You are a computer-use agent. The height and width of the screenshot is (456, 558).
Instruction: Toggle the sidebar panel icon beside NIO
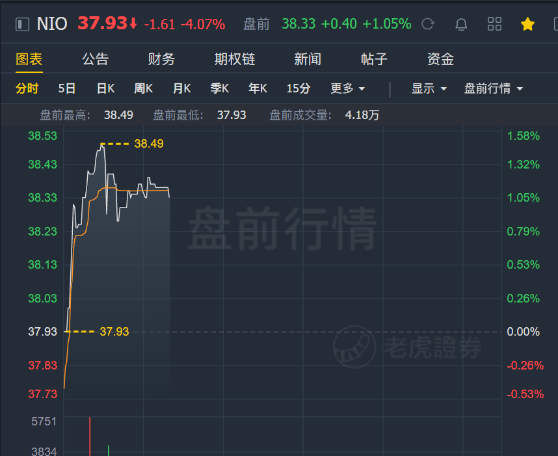coord(22,24)
